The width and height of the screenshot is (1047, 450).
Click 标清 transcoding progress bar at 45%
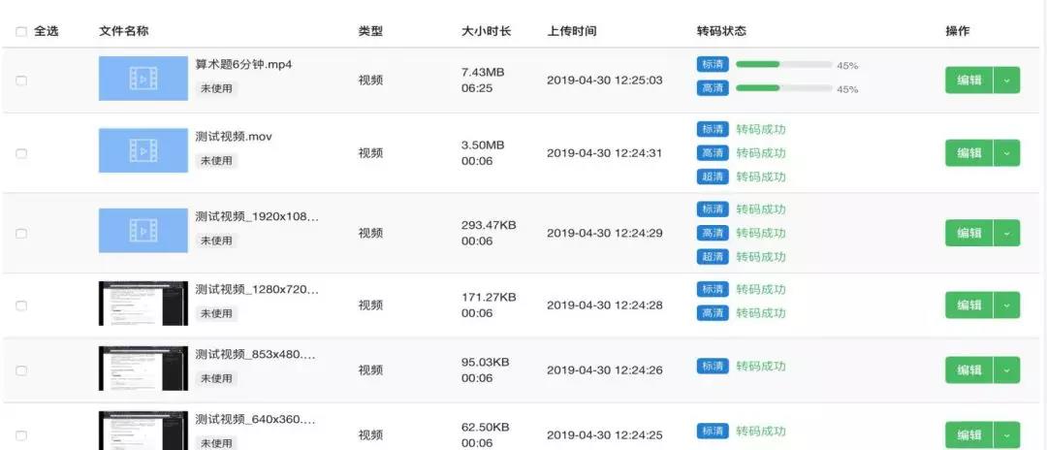tap(783, 65)
